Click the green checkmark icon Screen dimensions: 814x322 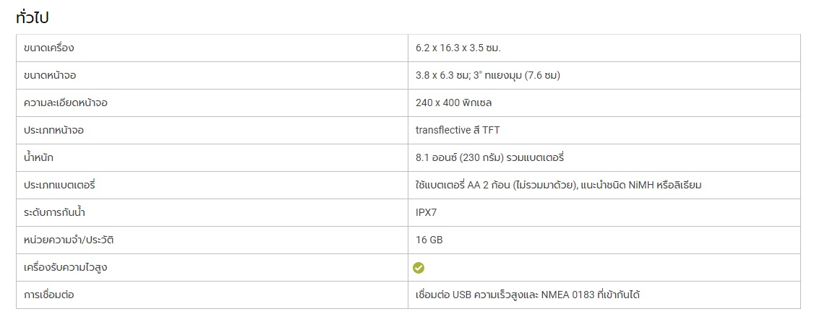point(419,268)
